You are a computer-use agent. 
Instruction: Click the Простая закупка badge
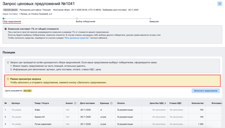[10, 10]
